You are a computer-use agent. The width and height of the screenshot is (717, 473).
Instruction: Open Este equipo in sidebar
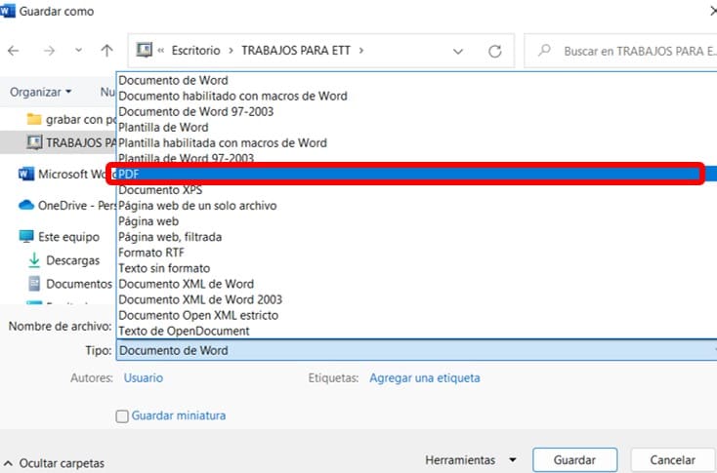68,237
